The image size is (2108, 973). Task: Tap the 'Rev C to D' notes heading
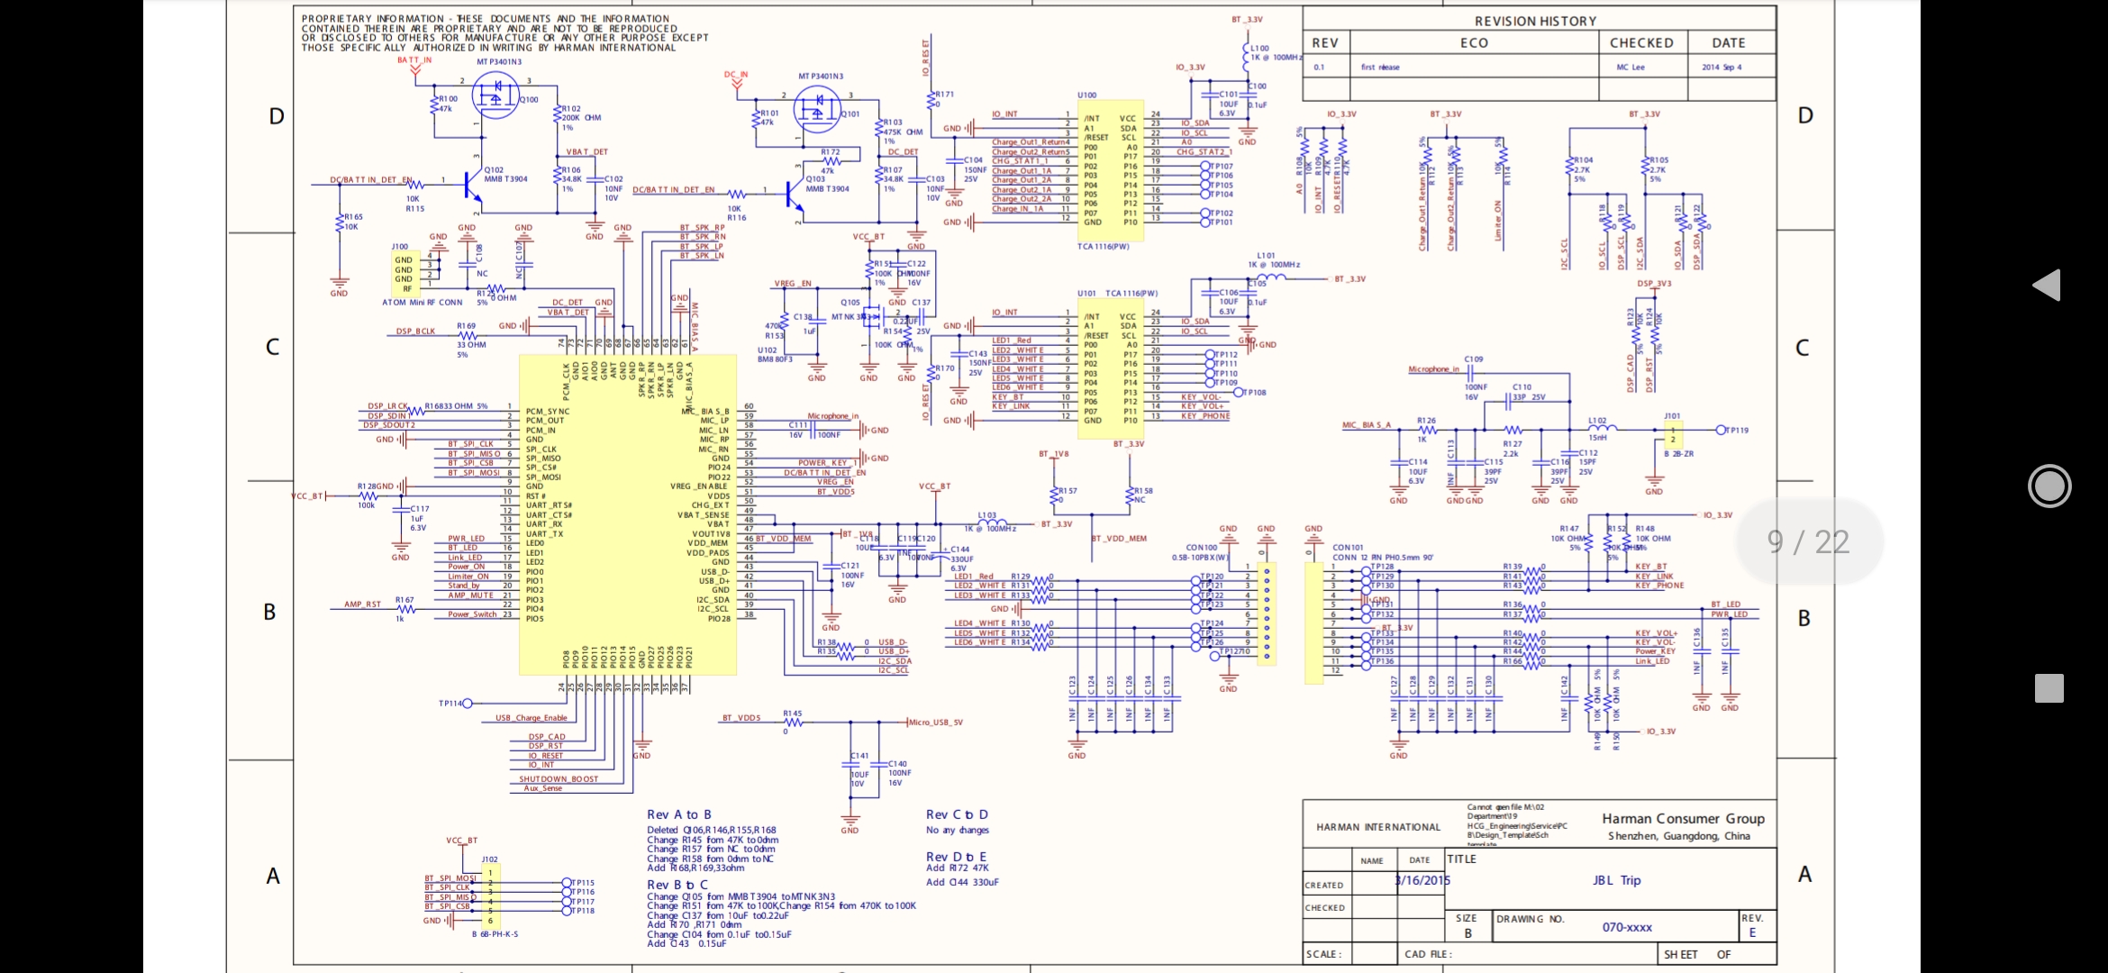pyautogui.click(x=957, y=814)
